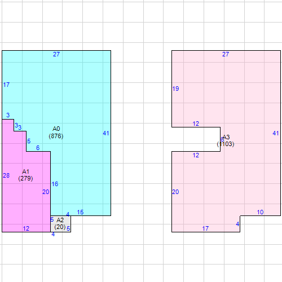Click dimension 28 on A1's left edge
This screenshot has width=282, height=282.
pyautogui.click(x=6, y=175)
